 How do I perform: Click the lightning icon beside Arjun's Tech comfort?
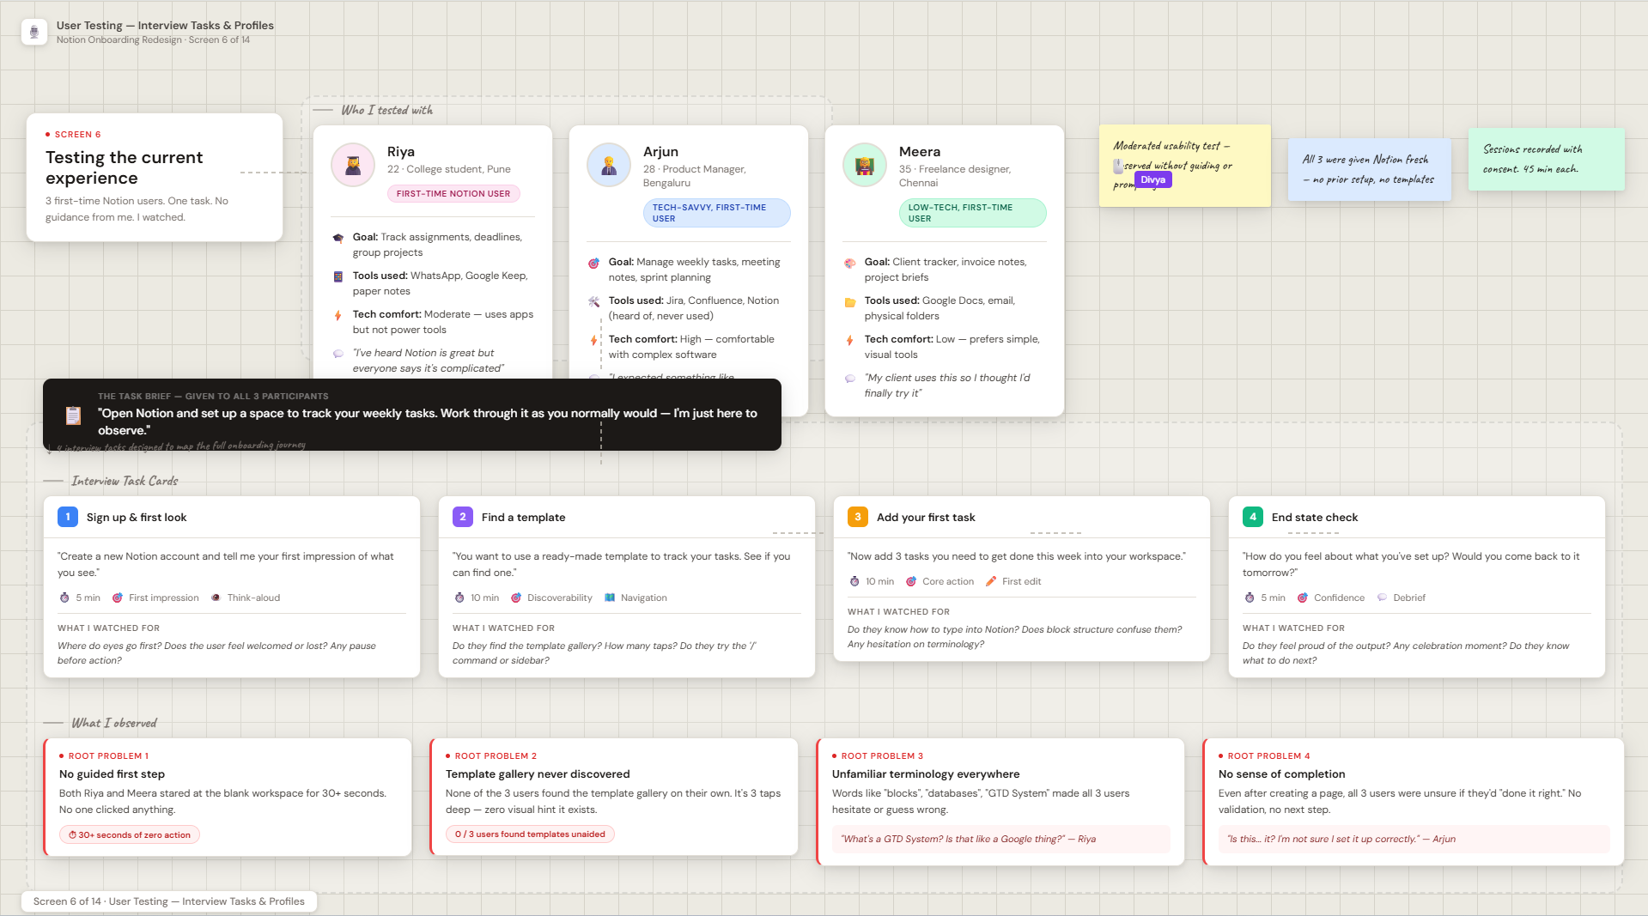(x=593, y=340)
